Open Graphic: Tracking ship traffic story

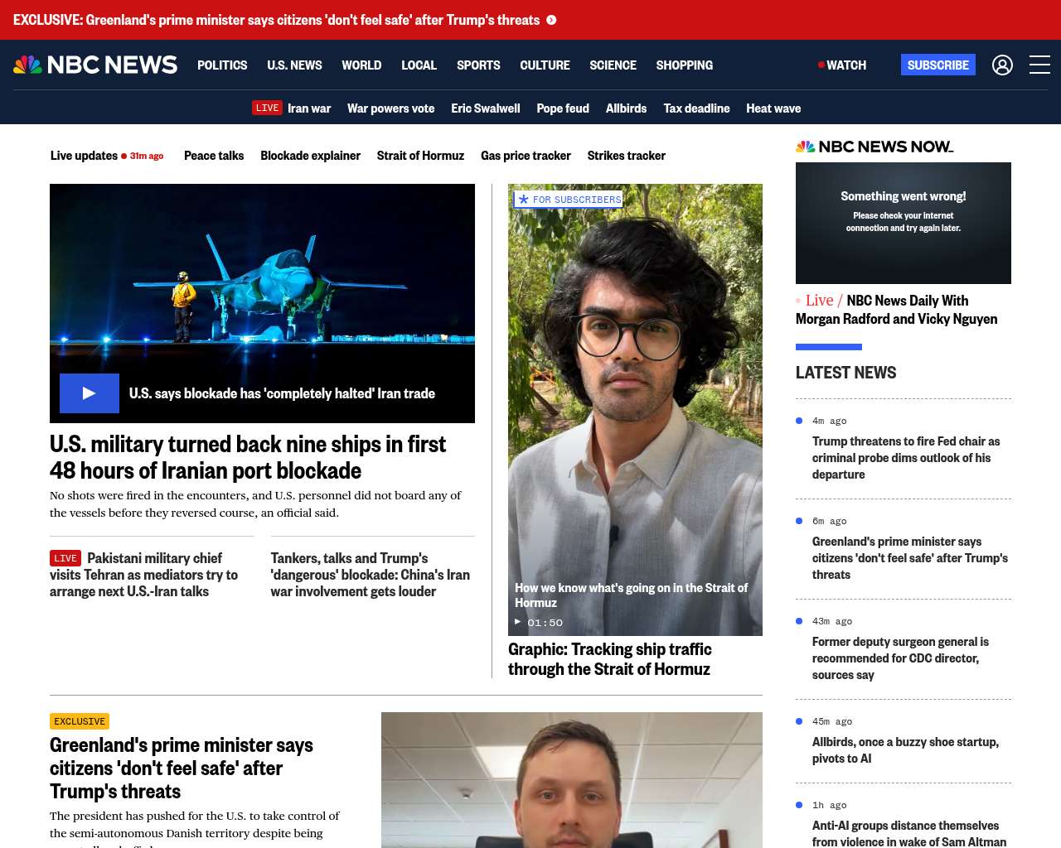point(610,659)
